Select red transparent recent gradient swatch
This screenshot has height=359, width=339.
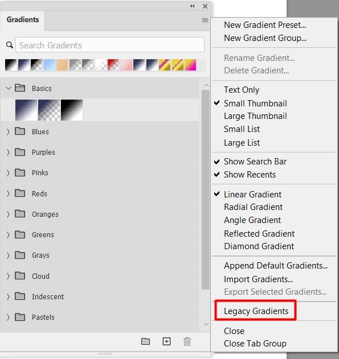[x=113, y=65]
